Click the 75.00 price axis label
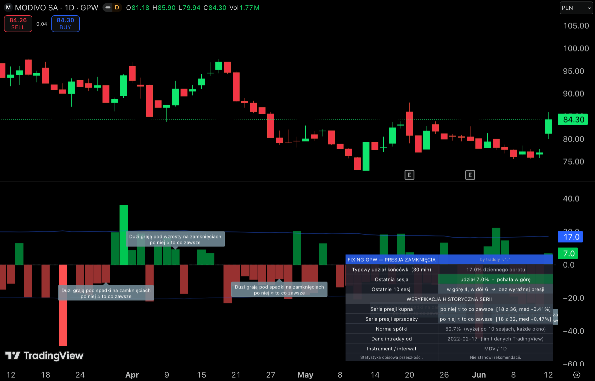The image size is (595, 381). tap(574, 162)
